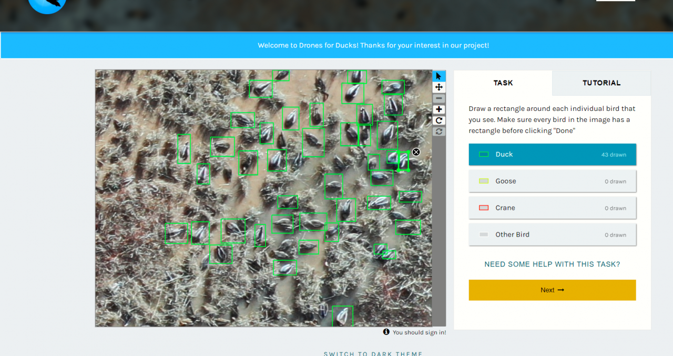
Task: Click the task instruction paragraph
Action: 552,120
